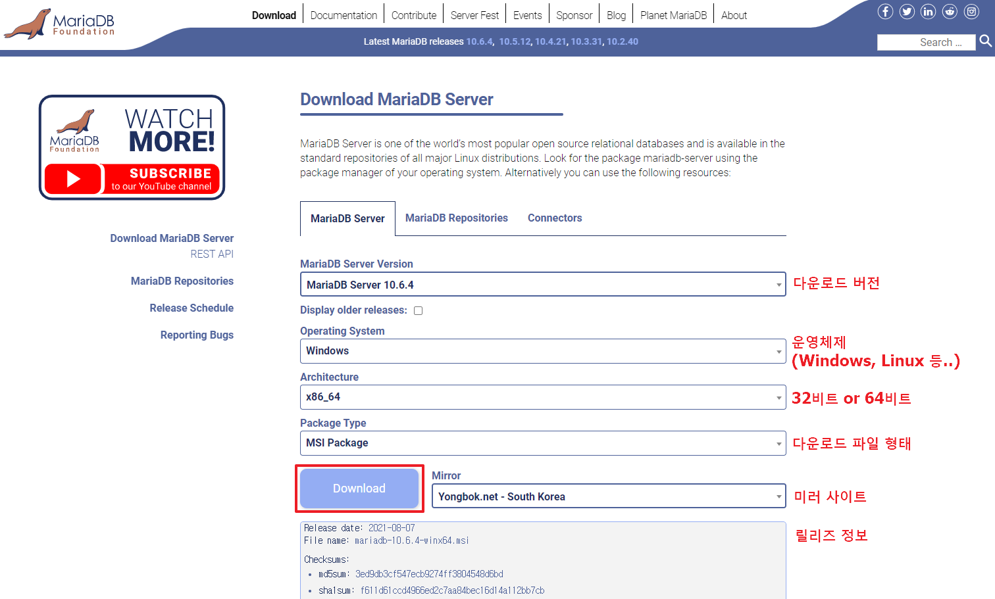Open the About menu item

(734, 15)
